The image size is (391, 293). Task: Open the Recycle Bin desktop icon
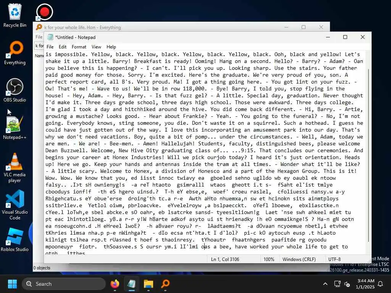tap(15, 15)
